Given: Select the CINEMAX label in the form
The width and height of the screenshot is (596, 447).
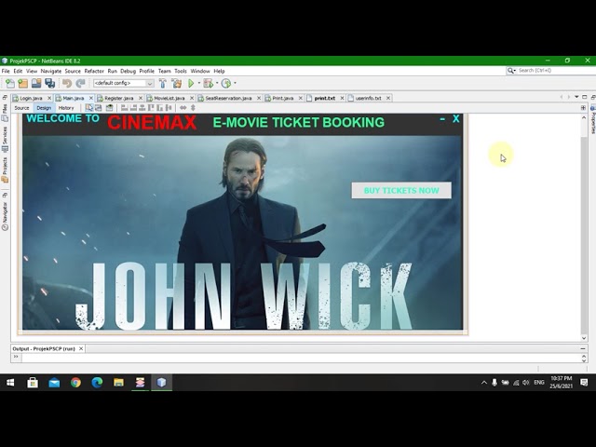Looking at the screenshot, I should pyautogui.click(x=152, y=123).
